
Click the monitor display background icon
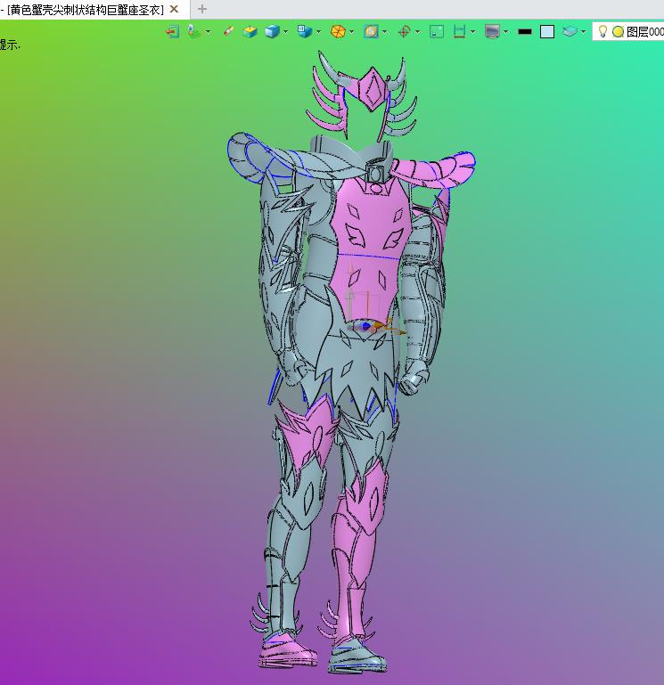click(492, 32)
